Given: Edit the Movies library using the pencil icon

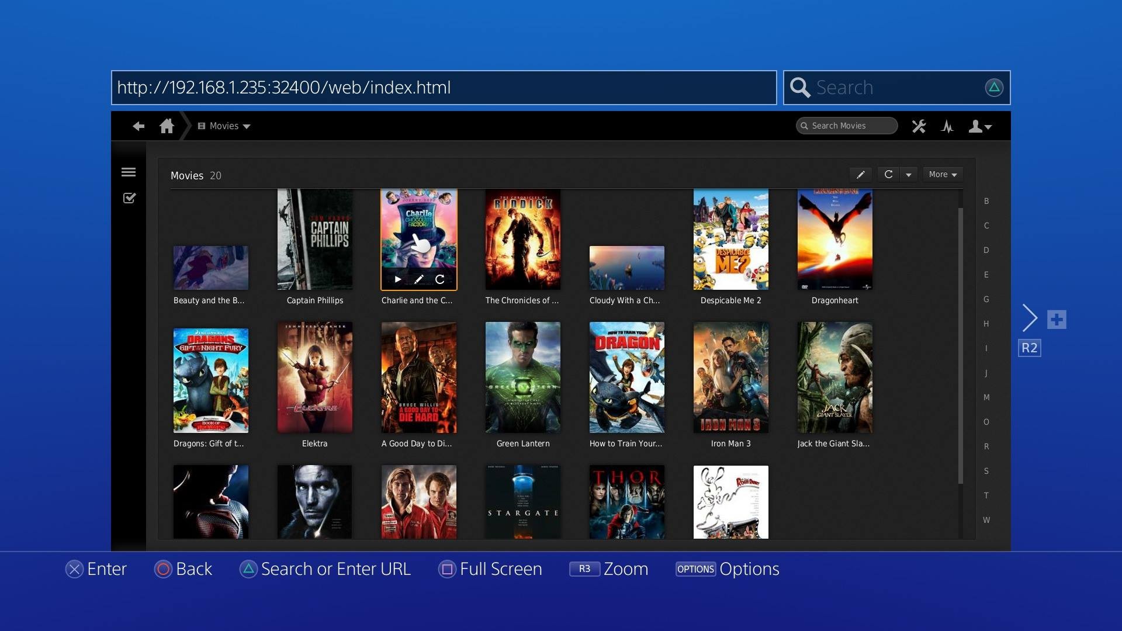Looking at the screenshot, I should point(860,174).
